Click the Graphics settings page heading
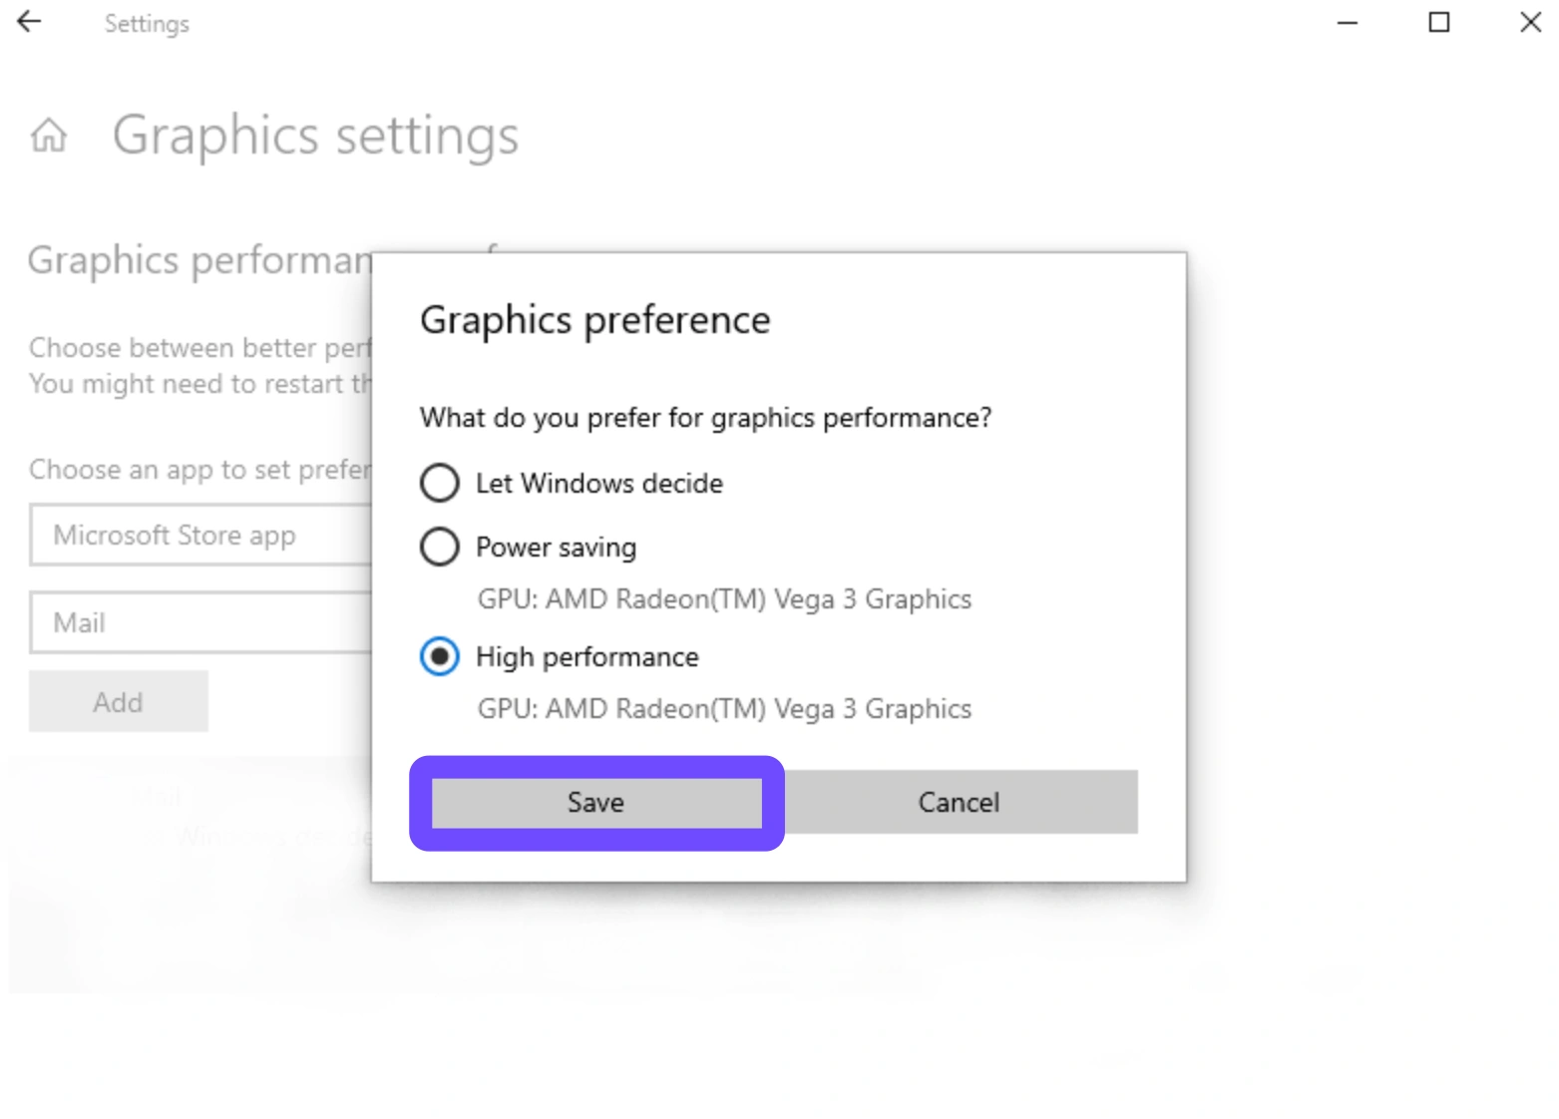Screen dimensions: 1559x1119 click(x=315, y=136)
